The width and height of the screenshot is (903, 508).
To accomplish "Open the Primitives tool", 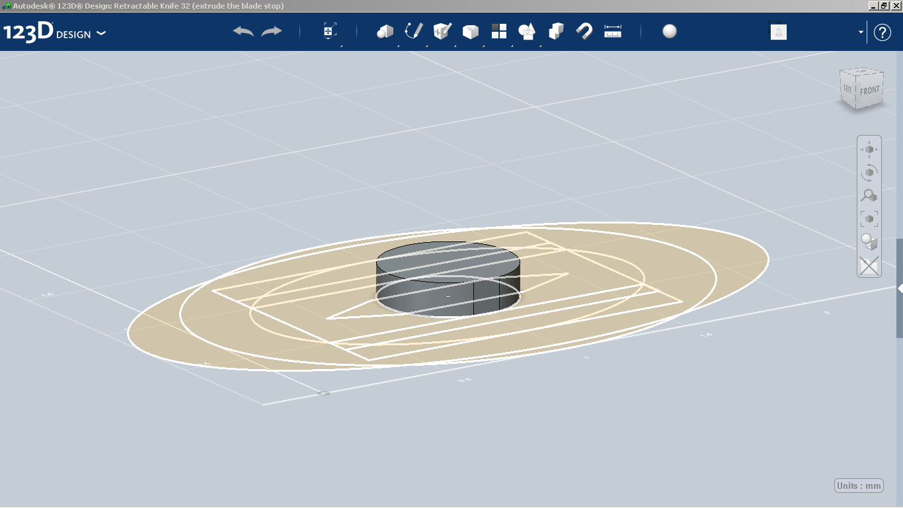I will 385,30.
